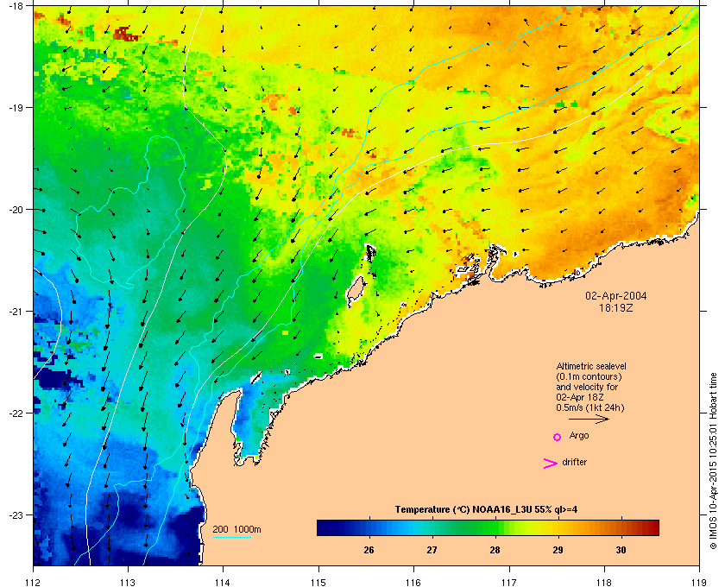This screenshot has width=725, height=587.
Task: Click the '(0.1m contours)' legend line
Action: pyautogui.click(x=589, y=376)
